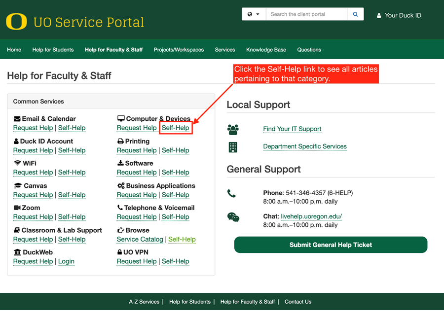This screenshot has height=319, width=444.
Task: Open the Services menu item
Action: coord(225,50)
